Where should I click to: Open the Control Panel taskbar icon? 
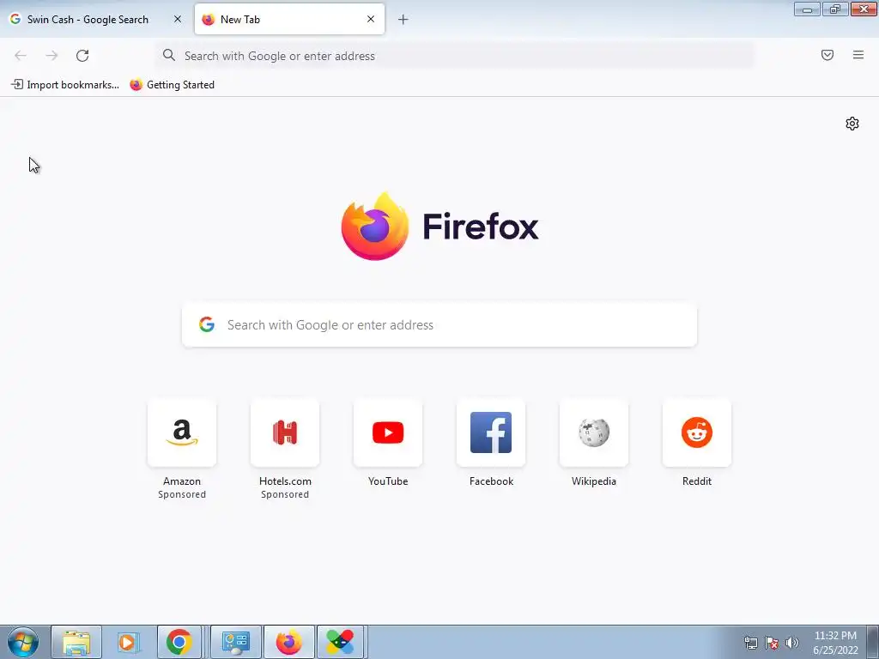point(235,642)
